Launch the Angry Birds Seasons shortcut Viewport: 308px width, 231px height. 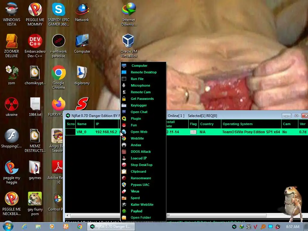coord(57,140)
